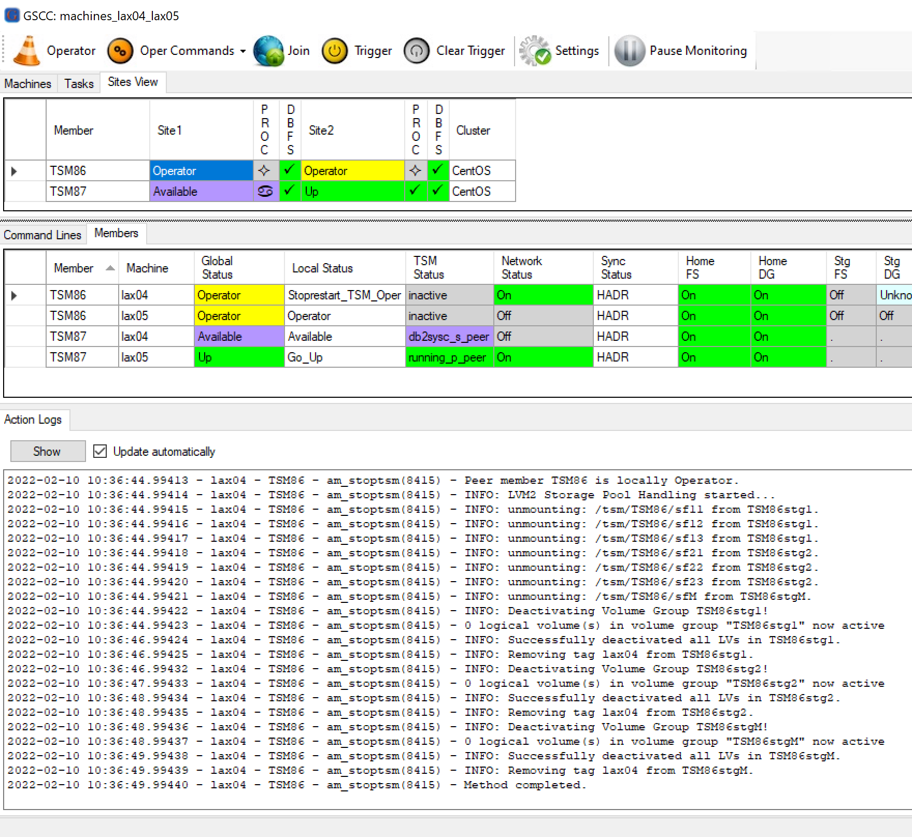Click TSM87 Site1 PROC crab icon

pyautogui.click(x=265, y=191)
